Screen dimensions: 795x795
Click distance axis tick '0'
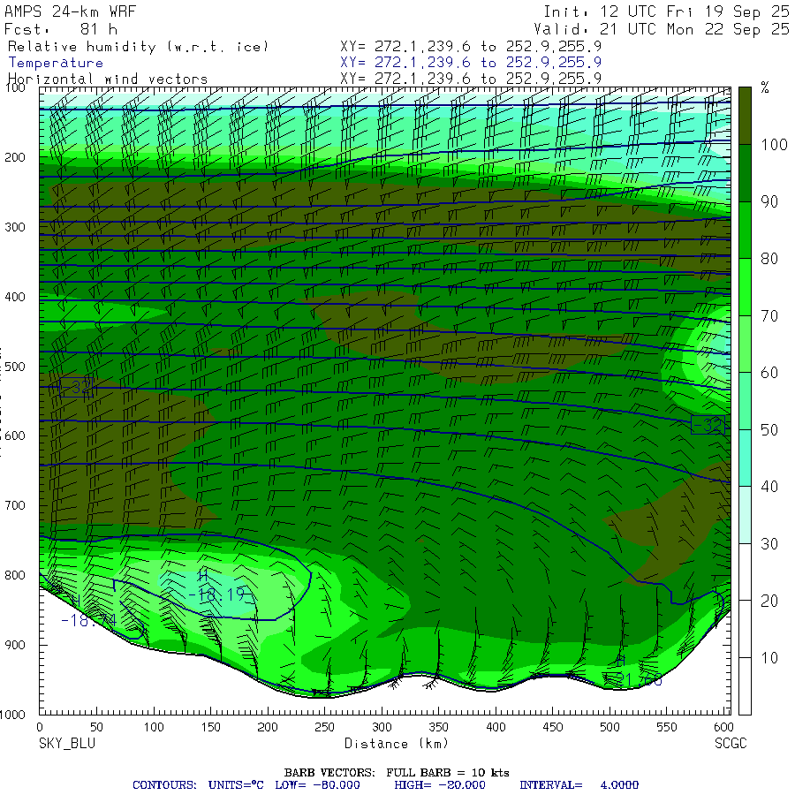pyautogui.click(x=40, y=727)
